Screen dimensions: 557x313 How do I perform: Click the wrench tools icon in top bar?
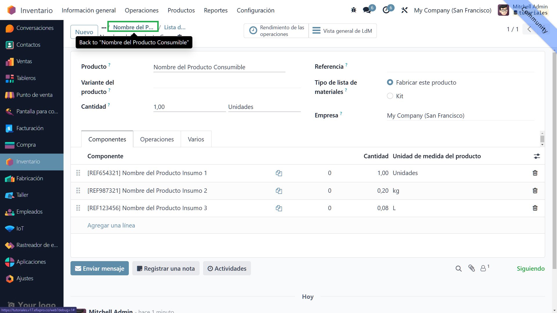pos(404,10)
